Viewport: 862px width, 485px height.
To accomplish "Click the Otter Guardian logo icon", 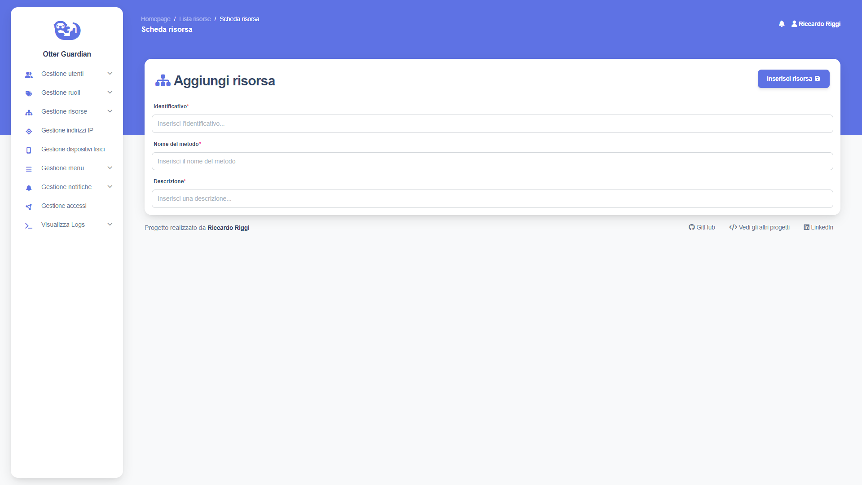I will click(67, 30).
